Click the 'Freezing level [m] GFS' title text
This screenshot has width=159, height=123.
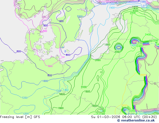pos(20,117)
